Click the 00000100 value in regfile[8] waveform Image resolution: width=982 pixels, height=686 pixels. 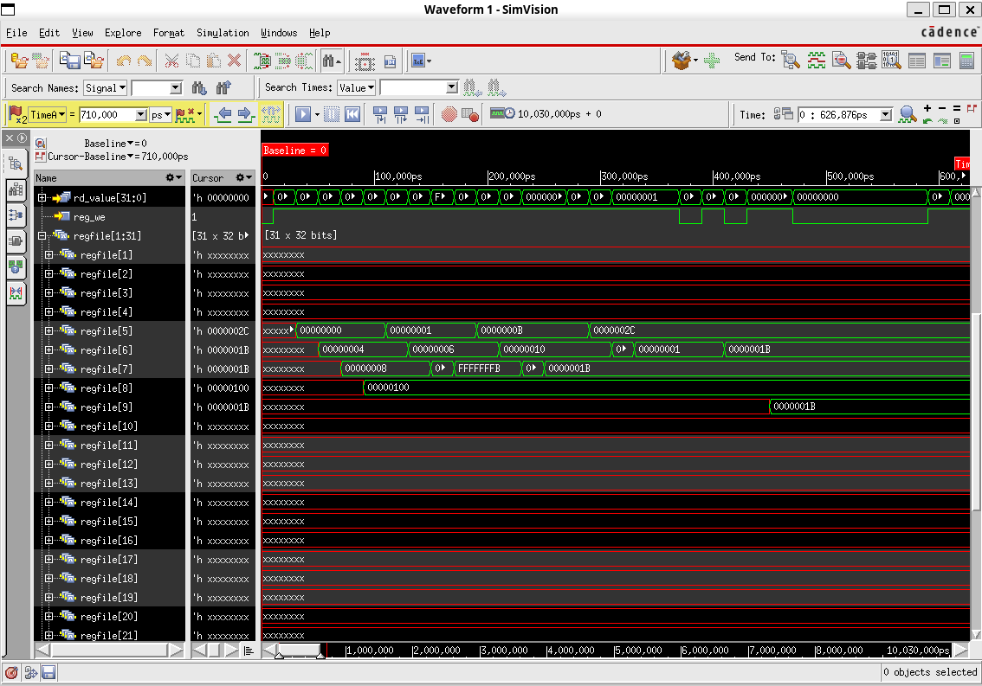pos(388,388)
